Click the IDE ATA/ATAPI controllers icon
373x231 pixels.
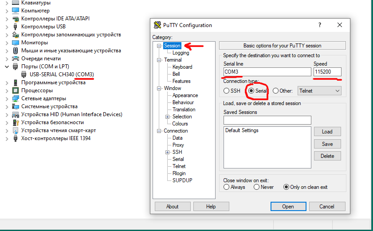point(16,19)
